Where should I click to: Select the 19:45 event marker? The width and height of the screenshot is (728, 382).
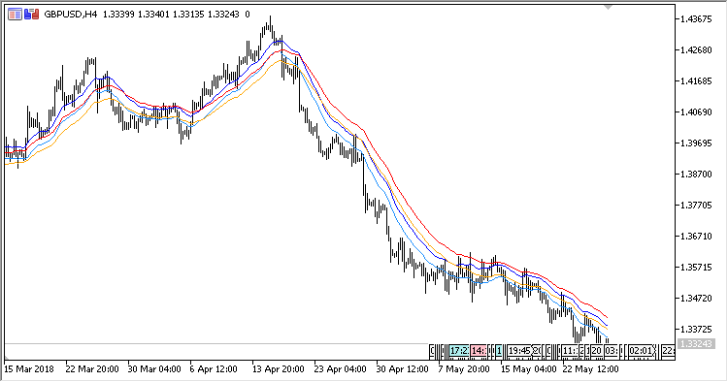519,351
